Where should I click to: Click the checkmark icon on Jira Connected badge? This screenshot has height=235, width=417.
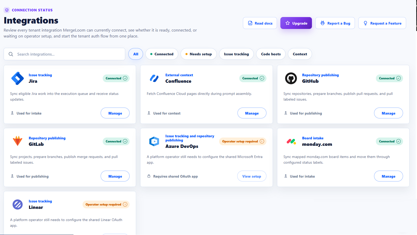125,78
